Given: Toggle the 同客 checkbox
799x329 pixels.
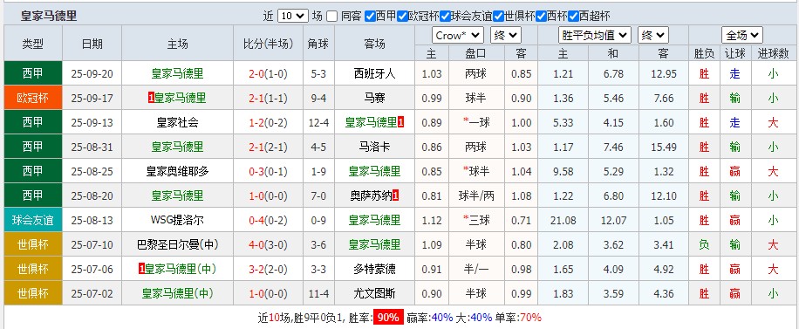Looking at the screenshot, I should [x=332, y=17].
